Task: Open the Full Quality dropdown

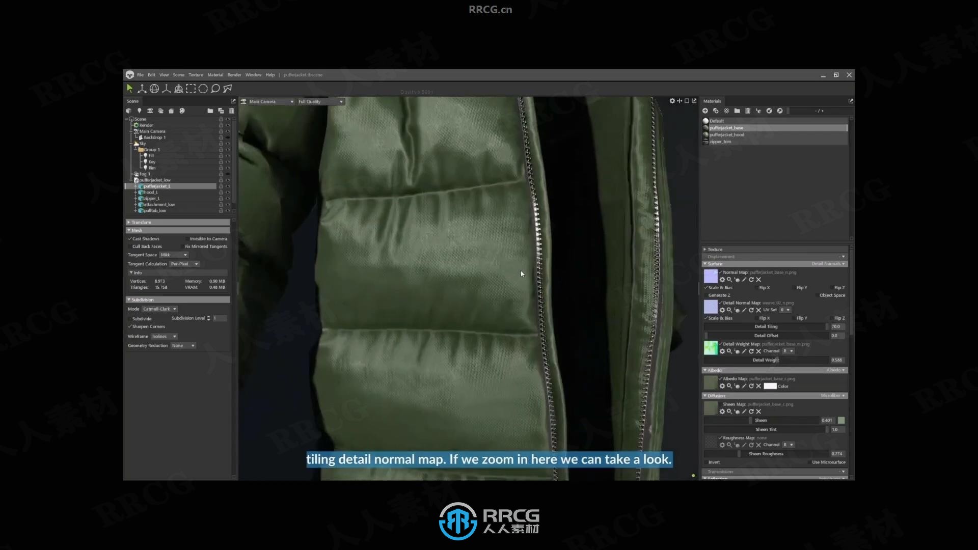Action: pyautogui.click(x=320, y=101)
